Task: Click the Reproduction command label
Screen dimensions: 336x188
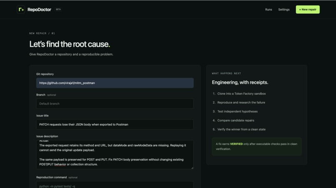Action: [51, 177]
